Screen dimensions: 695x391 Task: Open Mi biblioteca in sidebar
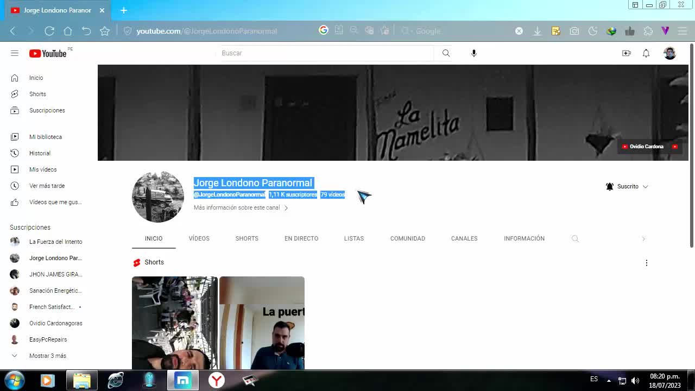[46, 137]
